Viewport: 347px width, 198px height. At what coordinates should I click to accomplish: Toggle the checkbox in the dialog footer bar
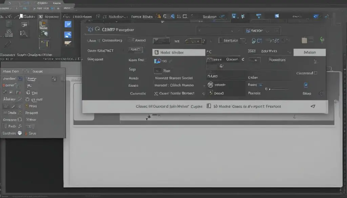pos(209,106)
